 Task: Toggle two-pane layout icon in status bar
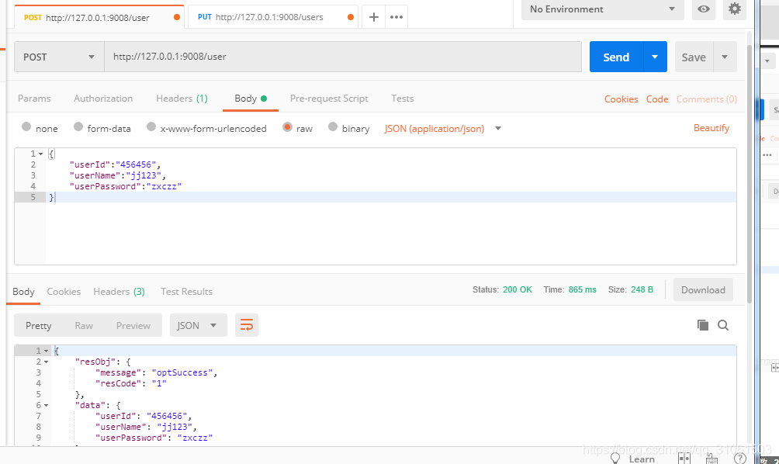[x=684, y=458]
